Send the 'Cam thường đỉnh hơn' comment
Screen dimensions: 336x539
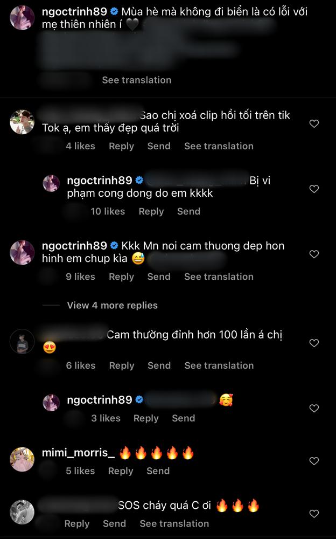tap(159, 365)
